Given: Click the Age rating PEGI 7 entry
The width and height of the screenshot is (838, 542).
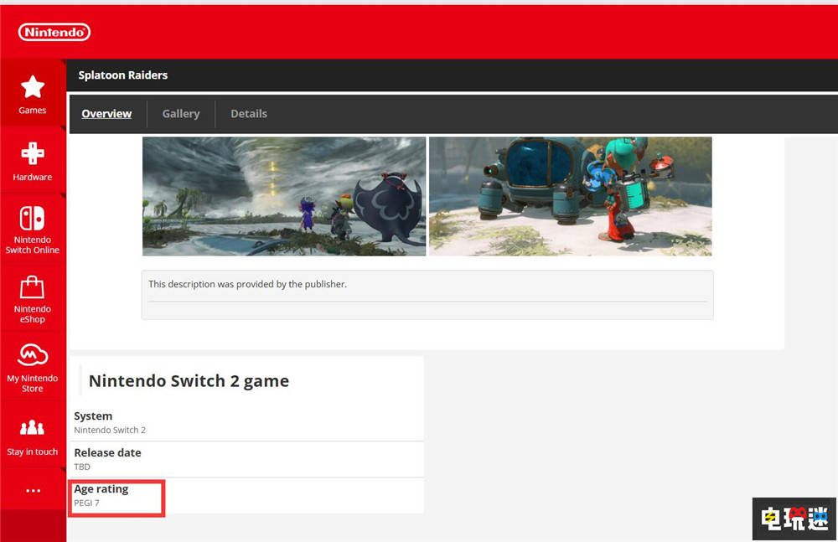Looking at the screenshot, I should (x=101, y=496).
